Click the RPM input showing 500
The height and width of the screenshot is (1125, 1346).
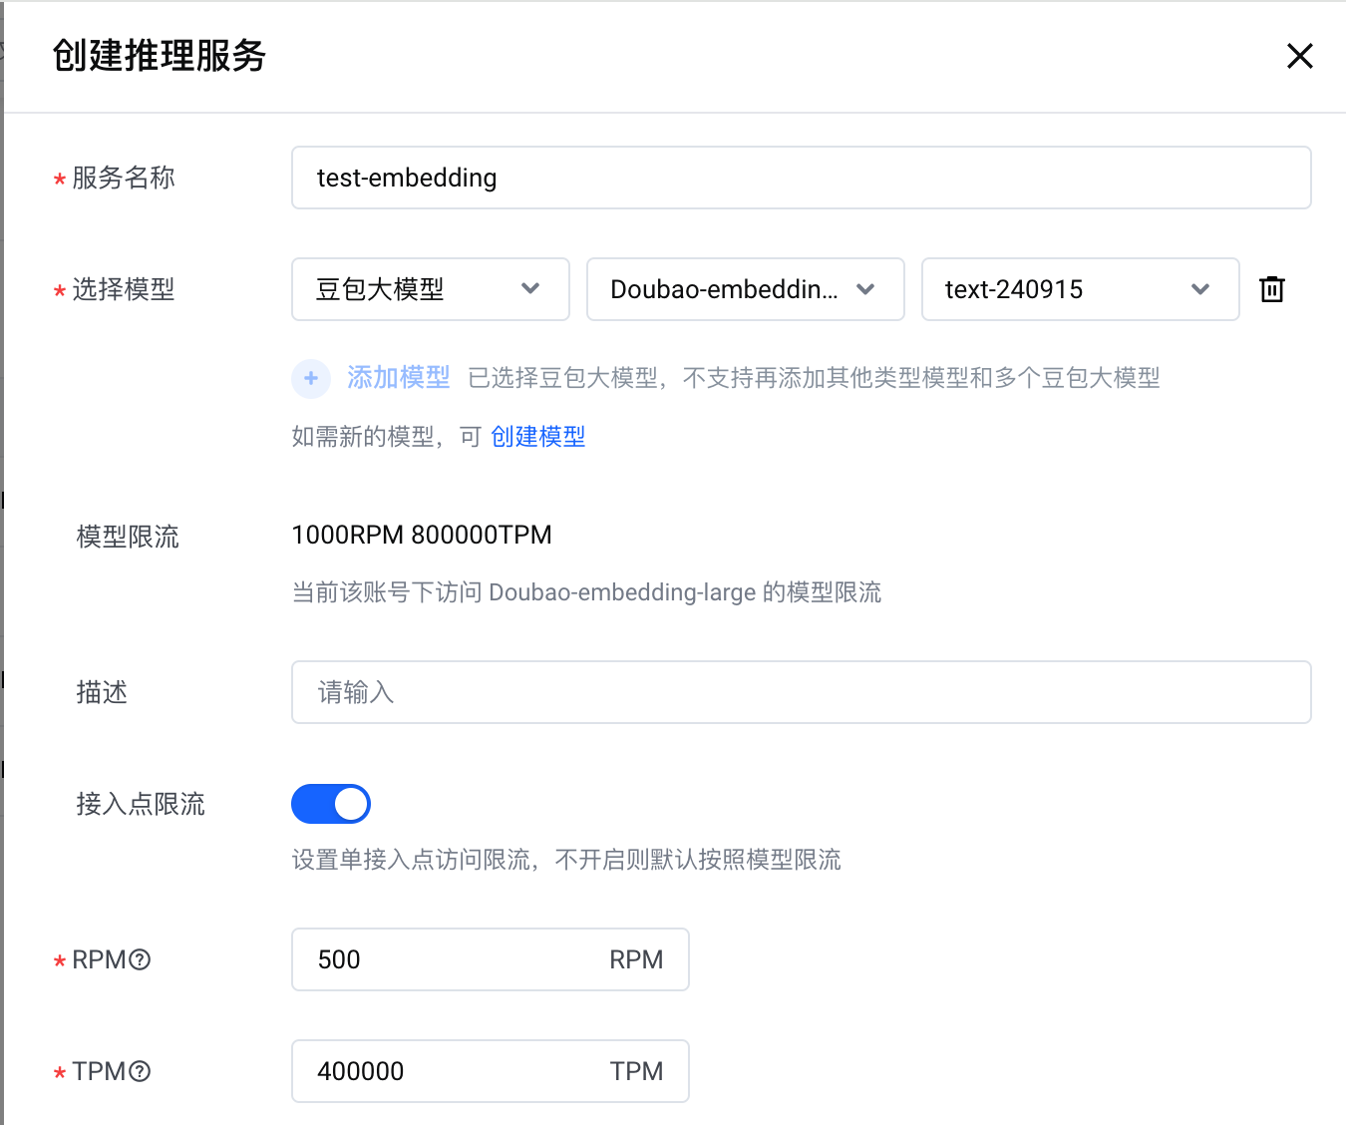click(x=491, y=959)
